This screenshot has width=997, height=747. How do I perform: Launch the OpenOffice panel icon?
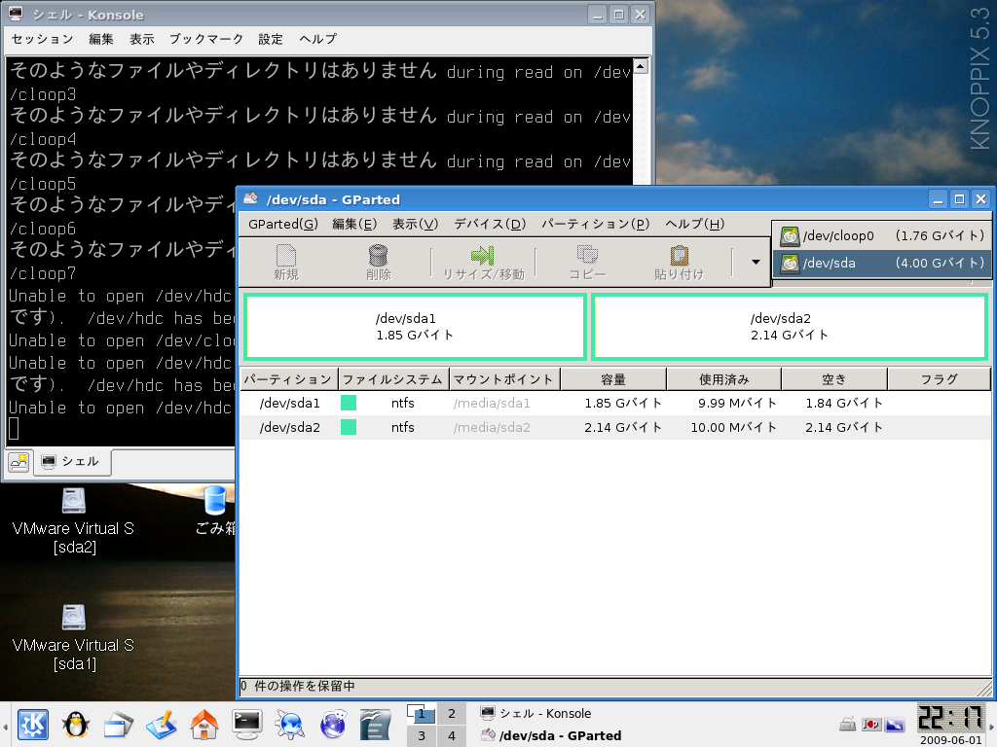375,725
